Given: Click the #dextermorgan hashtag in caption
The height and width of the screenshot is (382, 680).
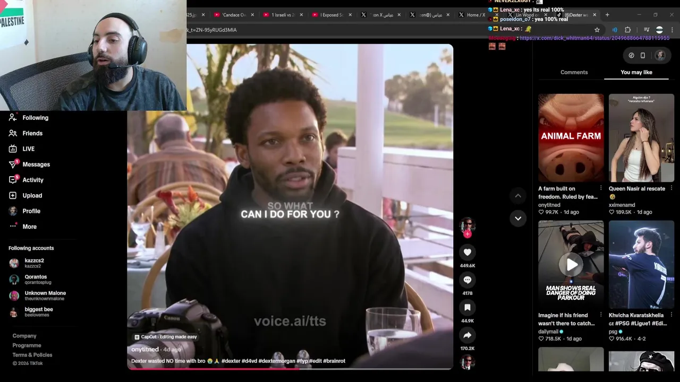Looking at the screenshot, I should pyautogui.click(x=276, y=361).
